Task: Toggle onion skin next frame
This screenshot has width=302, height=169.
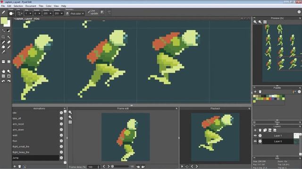Action: point(143,167)
